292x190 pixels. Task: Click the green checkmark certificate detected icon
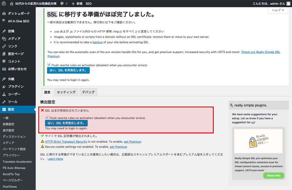pos(42,136)
